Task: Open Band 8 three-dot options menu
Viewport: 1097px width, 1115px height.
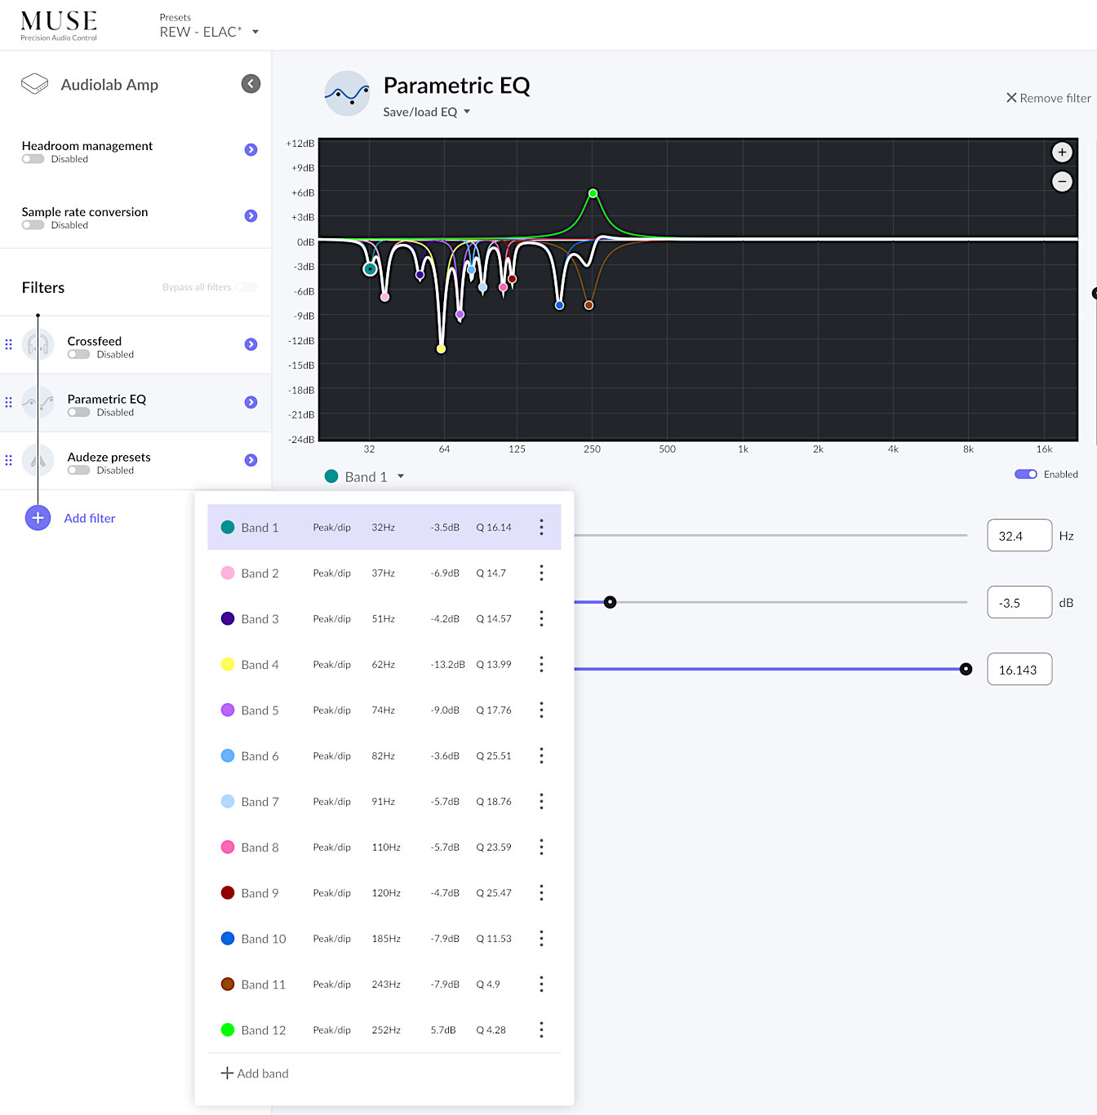Action: coord(541,847)
